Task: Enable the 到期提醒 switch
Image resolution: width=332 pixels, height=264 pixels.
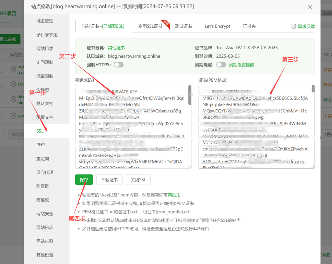Action: (221, 65)
